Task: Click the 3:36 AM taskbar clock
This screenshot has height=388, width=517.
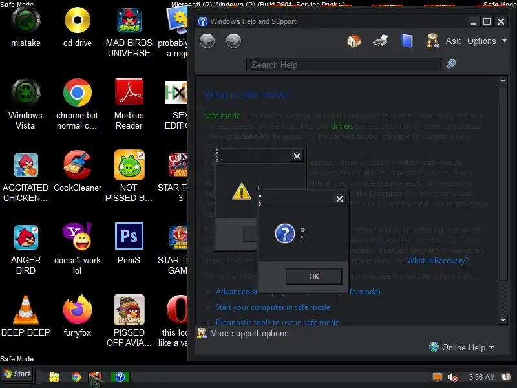Action: pyautogui.click(x=481, y=377)
